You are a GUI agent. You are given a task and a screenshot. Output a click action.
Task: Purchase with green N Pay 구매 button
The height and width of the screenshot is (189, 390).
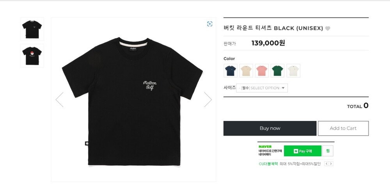pyautogui.click(x=302, y=151)
